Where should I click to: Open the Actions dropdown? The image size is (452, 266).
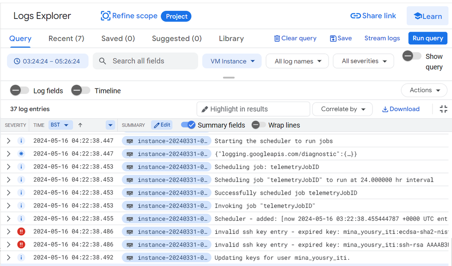tap(424, 90)
